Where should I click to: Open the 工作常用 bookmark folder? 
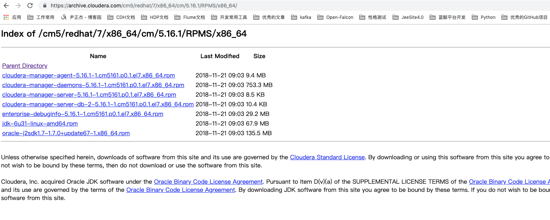(x=41, y=17)
